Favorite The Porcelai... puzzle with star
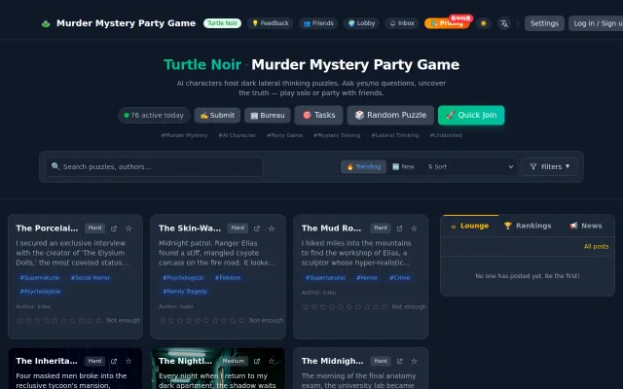 [128, 229]
